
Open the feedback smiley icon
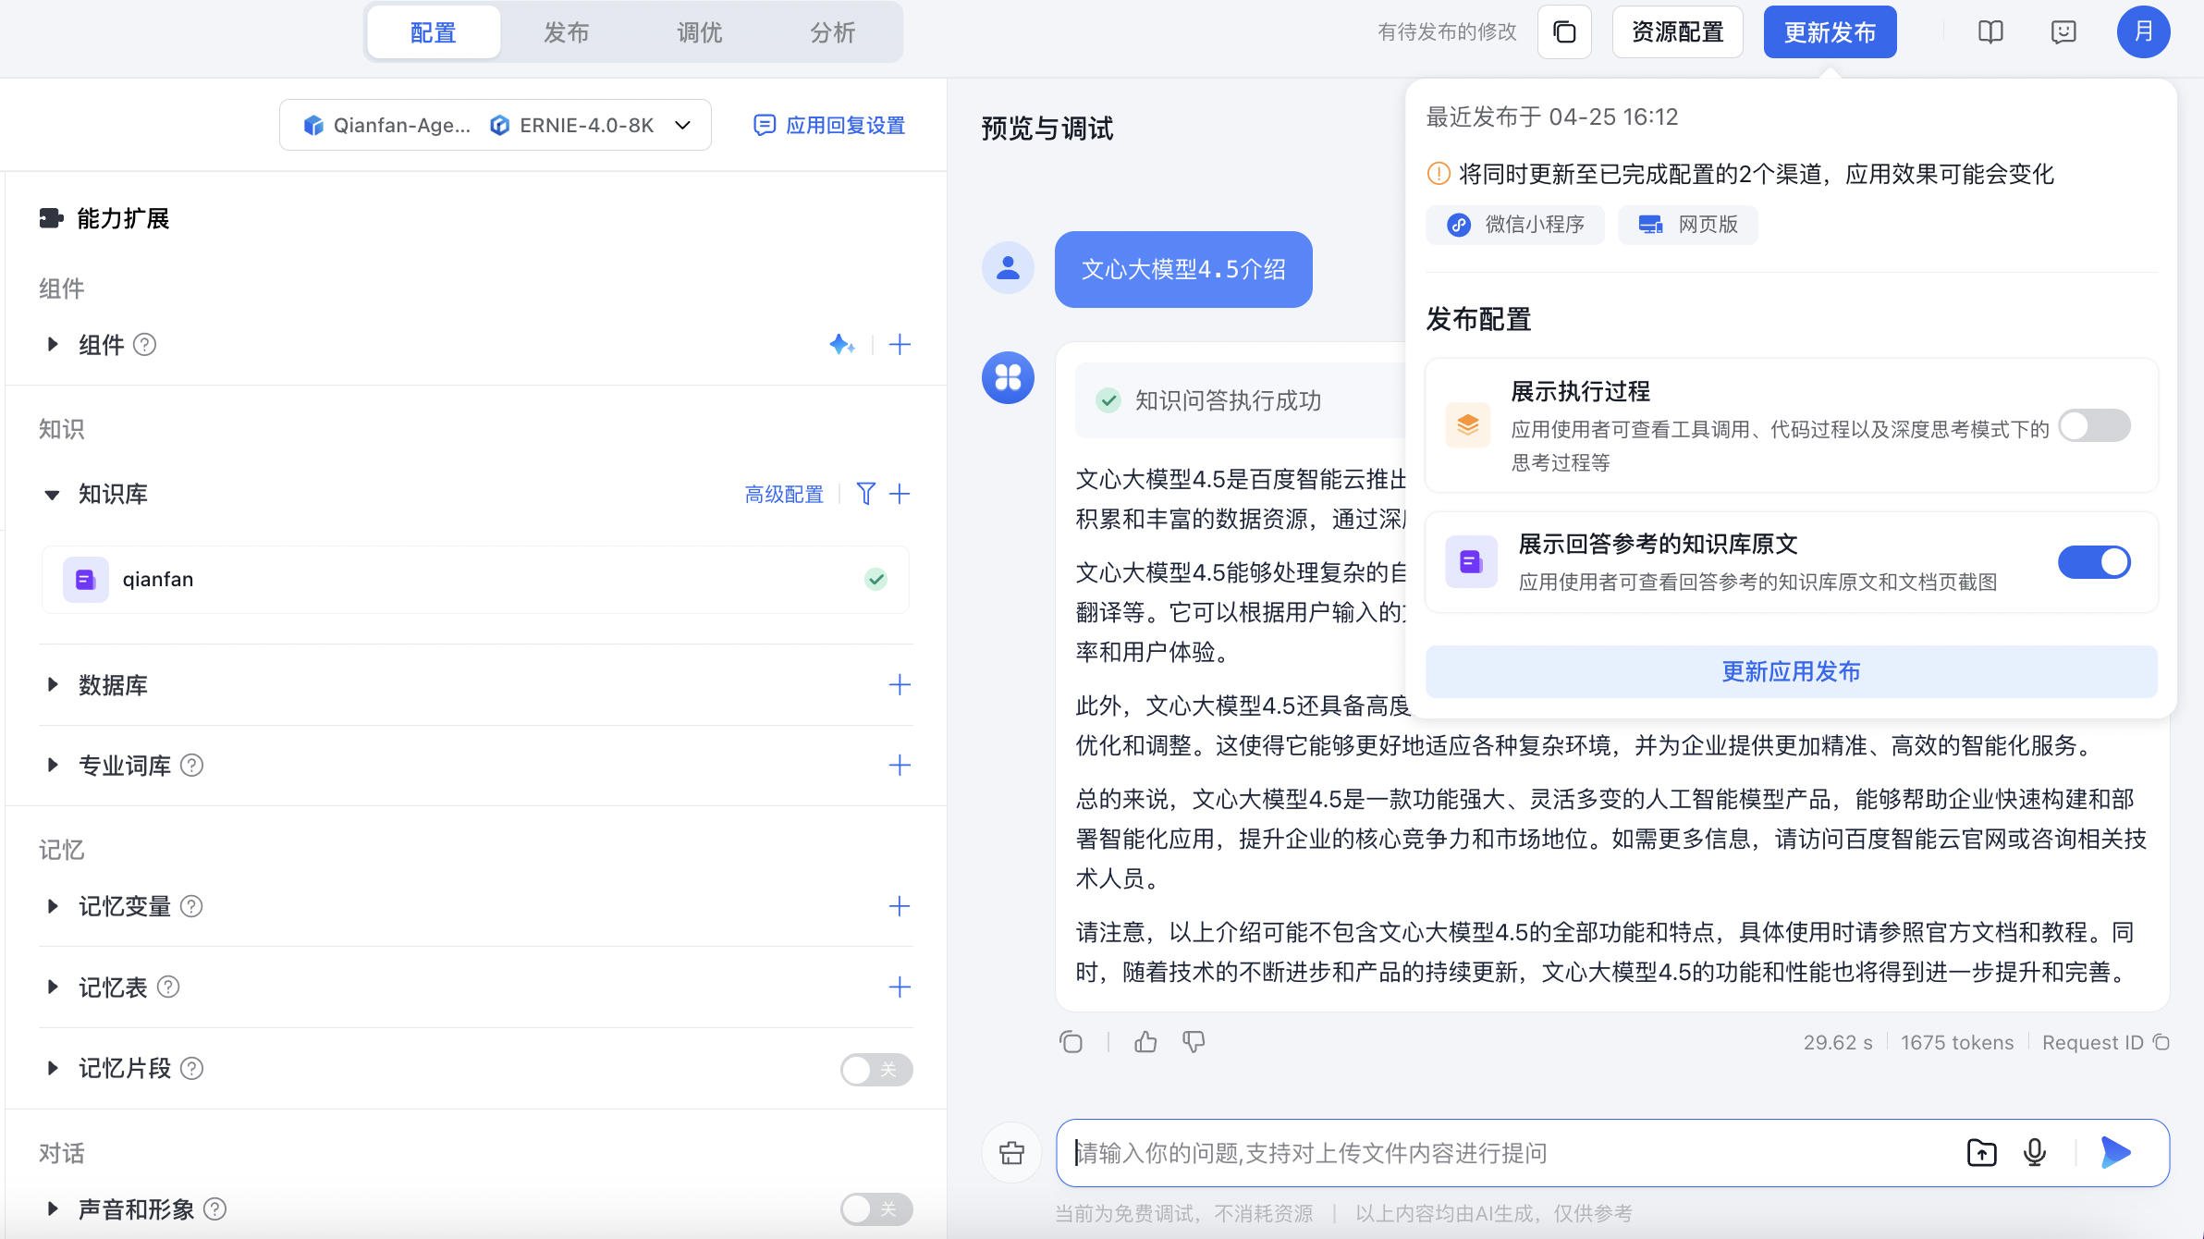click(x=2063, y=32)
